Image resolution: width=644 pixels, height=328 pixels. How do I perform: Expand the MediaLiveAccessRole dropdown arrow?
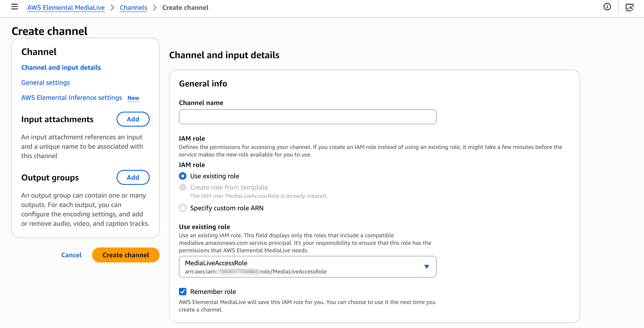point(426,267)
